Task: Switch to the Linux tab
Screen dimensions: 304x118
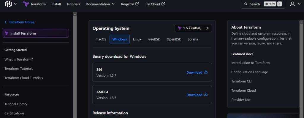Action: tap(137, 39)
